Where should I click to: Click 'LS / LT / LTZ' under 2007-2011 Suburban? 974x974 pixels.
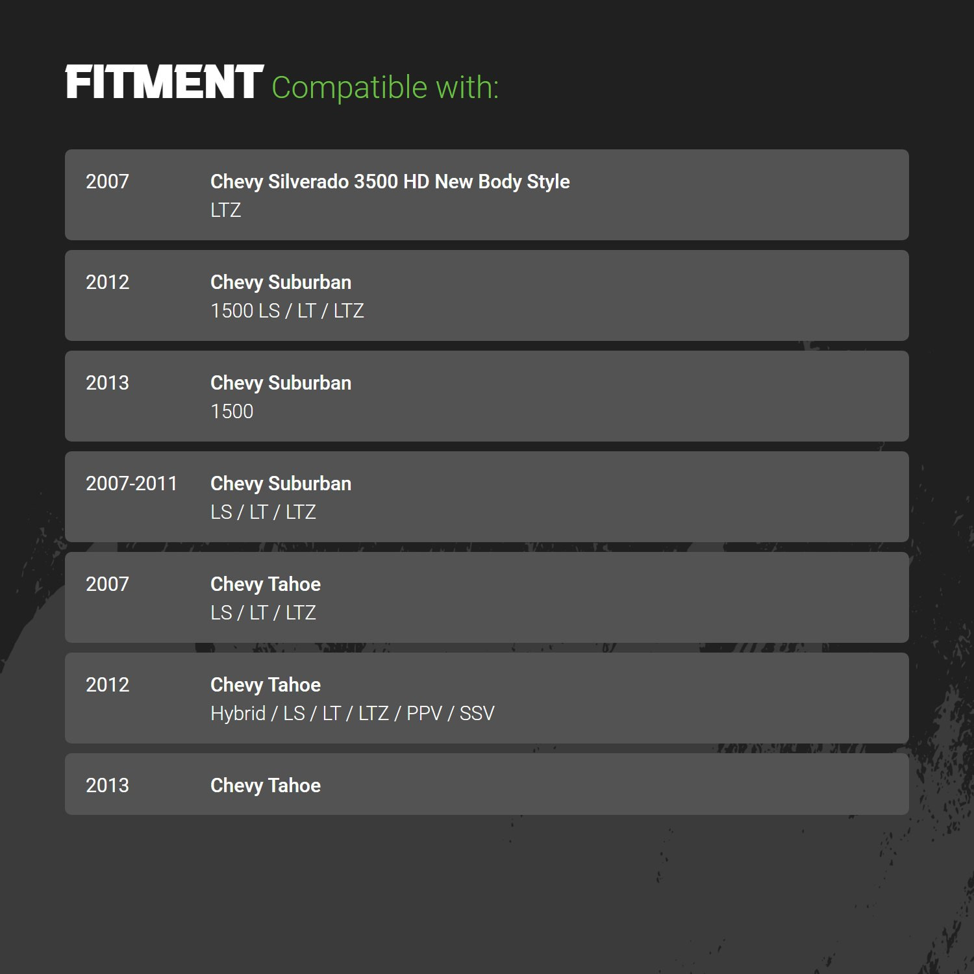(x=263, y=512)
